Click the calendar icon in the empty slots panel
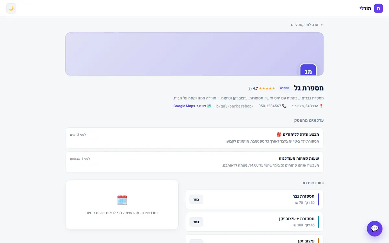 click(122, 200)
